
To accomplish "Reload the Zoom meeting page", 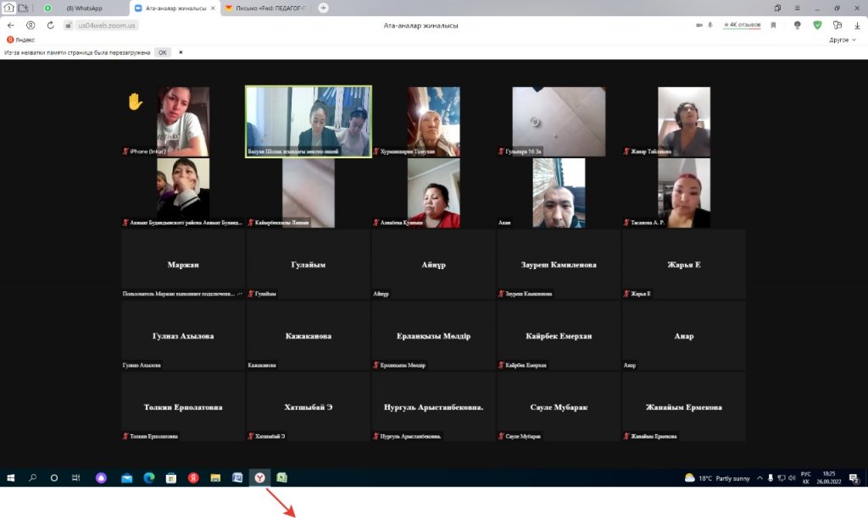I will click(51, 25).
